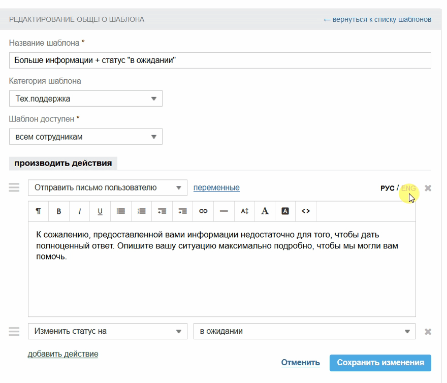Insert a hyperlink via the link icon
The width and height of the screenshot is (447, 383).
click(203, 211)
